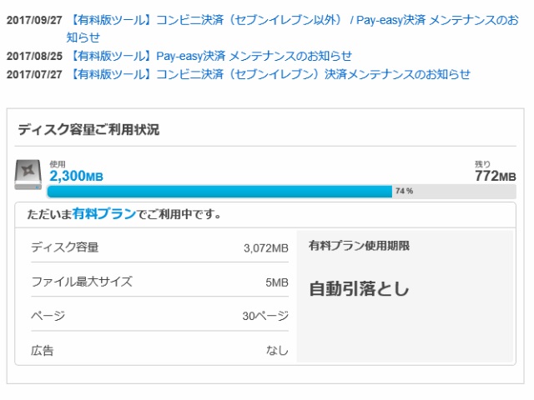This screenshot has height=400, width=534.
Task: Click the 有料プラン使用期限 label
Action: coord(359,247)
